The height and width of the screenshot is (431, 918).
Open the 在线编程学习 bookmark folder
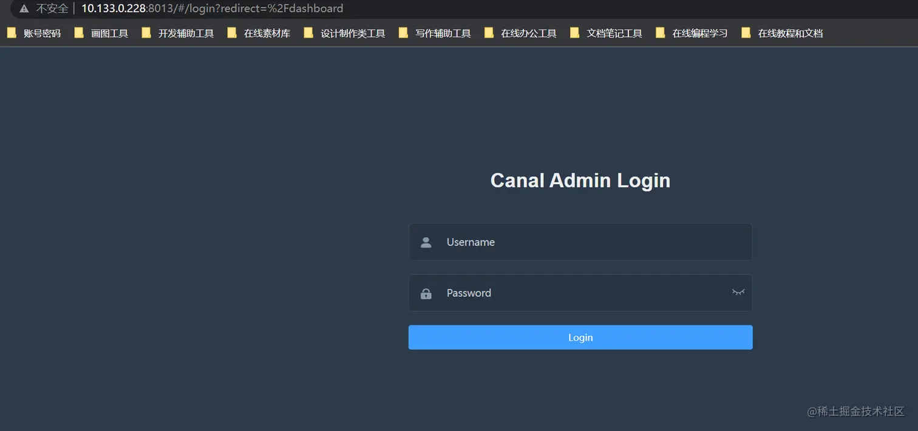click(692, 33)
